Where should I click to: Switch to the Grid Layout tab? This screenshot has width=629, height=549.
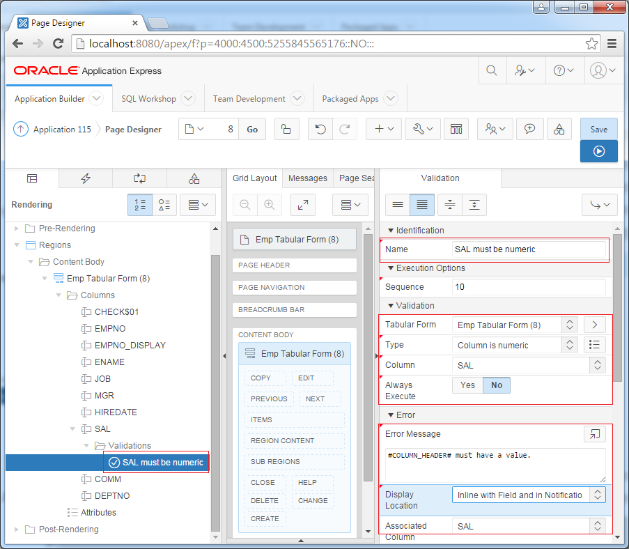pyautogui.click(x=255, y=178)
